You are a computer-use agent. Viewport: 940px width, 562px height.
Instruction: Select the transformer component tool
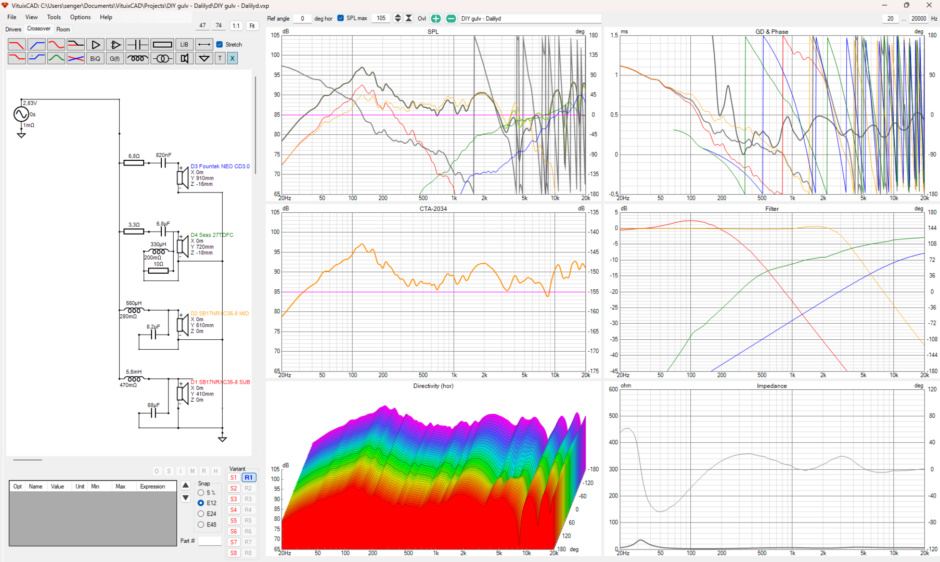point(162,58)
